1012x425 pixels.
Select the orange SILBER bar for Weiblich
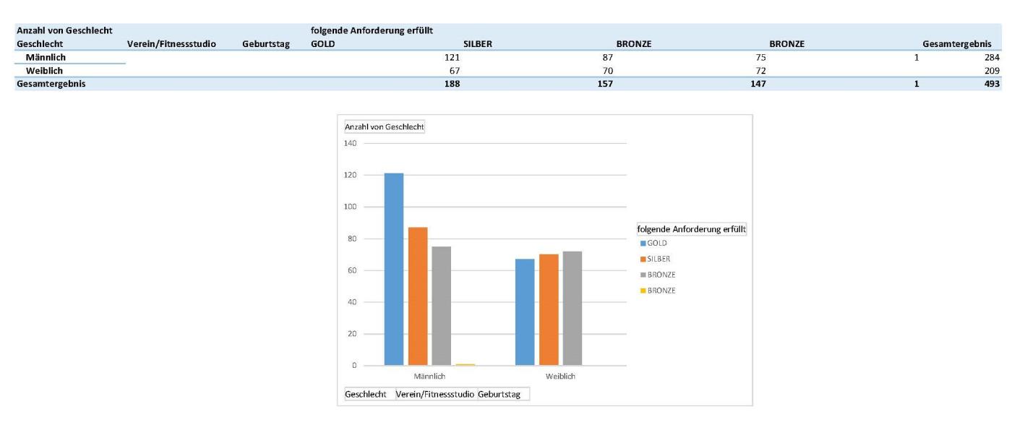pos(549,309)
